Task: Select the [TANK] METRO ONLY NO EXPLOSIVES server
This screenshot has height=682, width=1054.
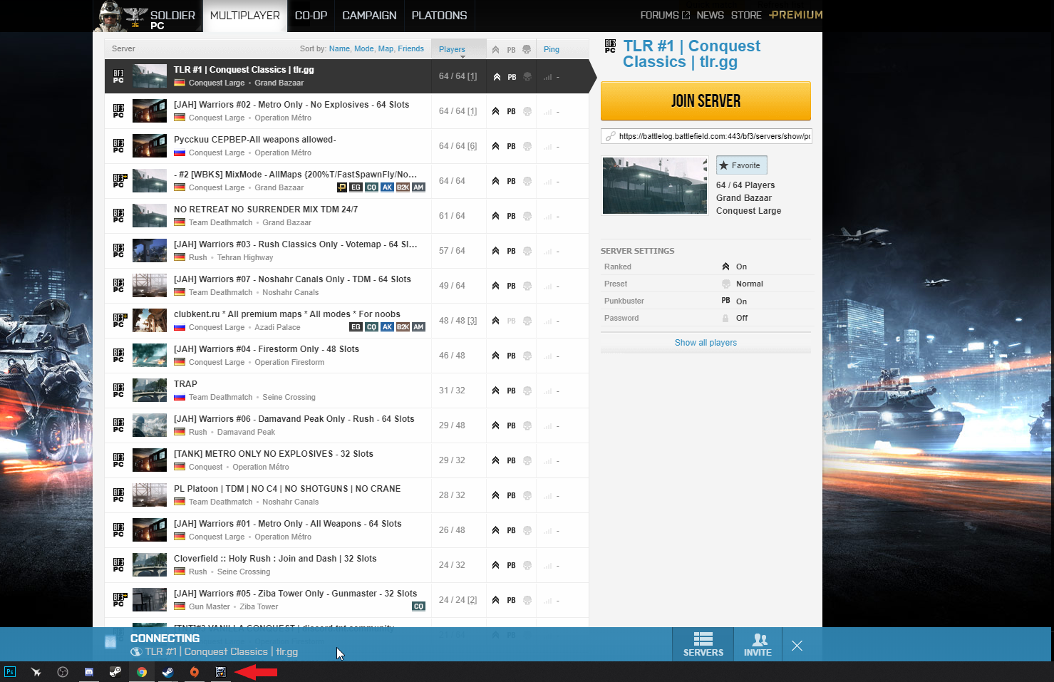Action: (346, 460)
